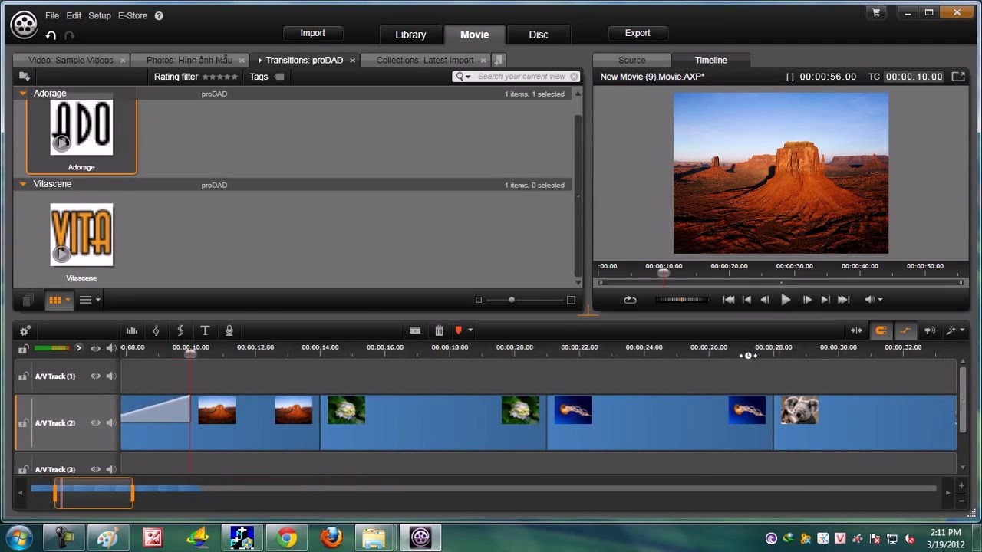Delete selection with the trash icon
This screenshot has width=982, height=552.
point(439,330)
